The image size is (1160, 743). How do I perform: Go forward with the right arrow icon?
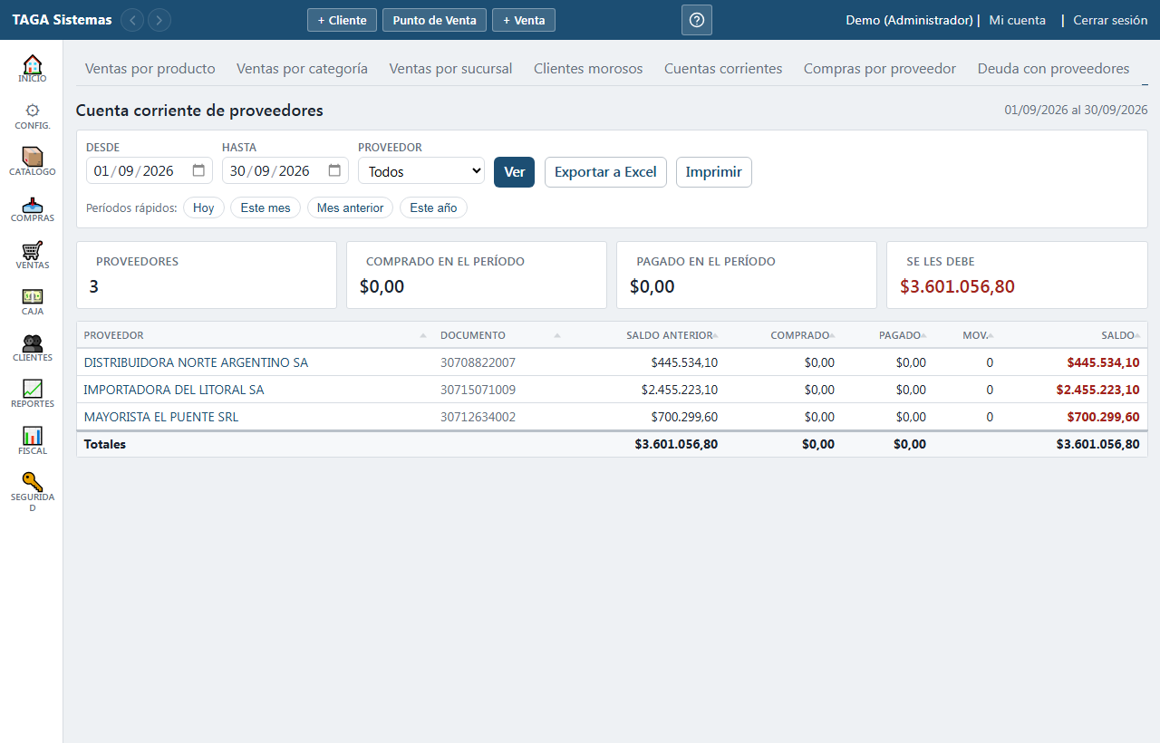pyautogui.click(x=159, y=20)
